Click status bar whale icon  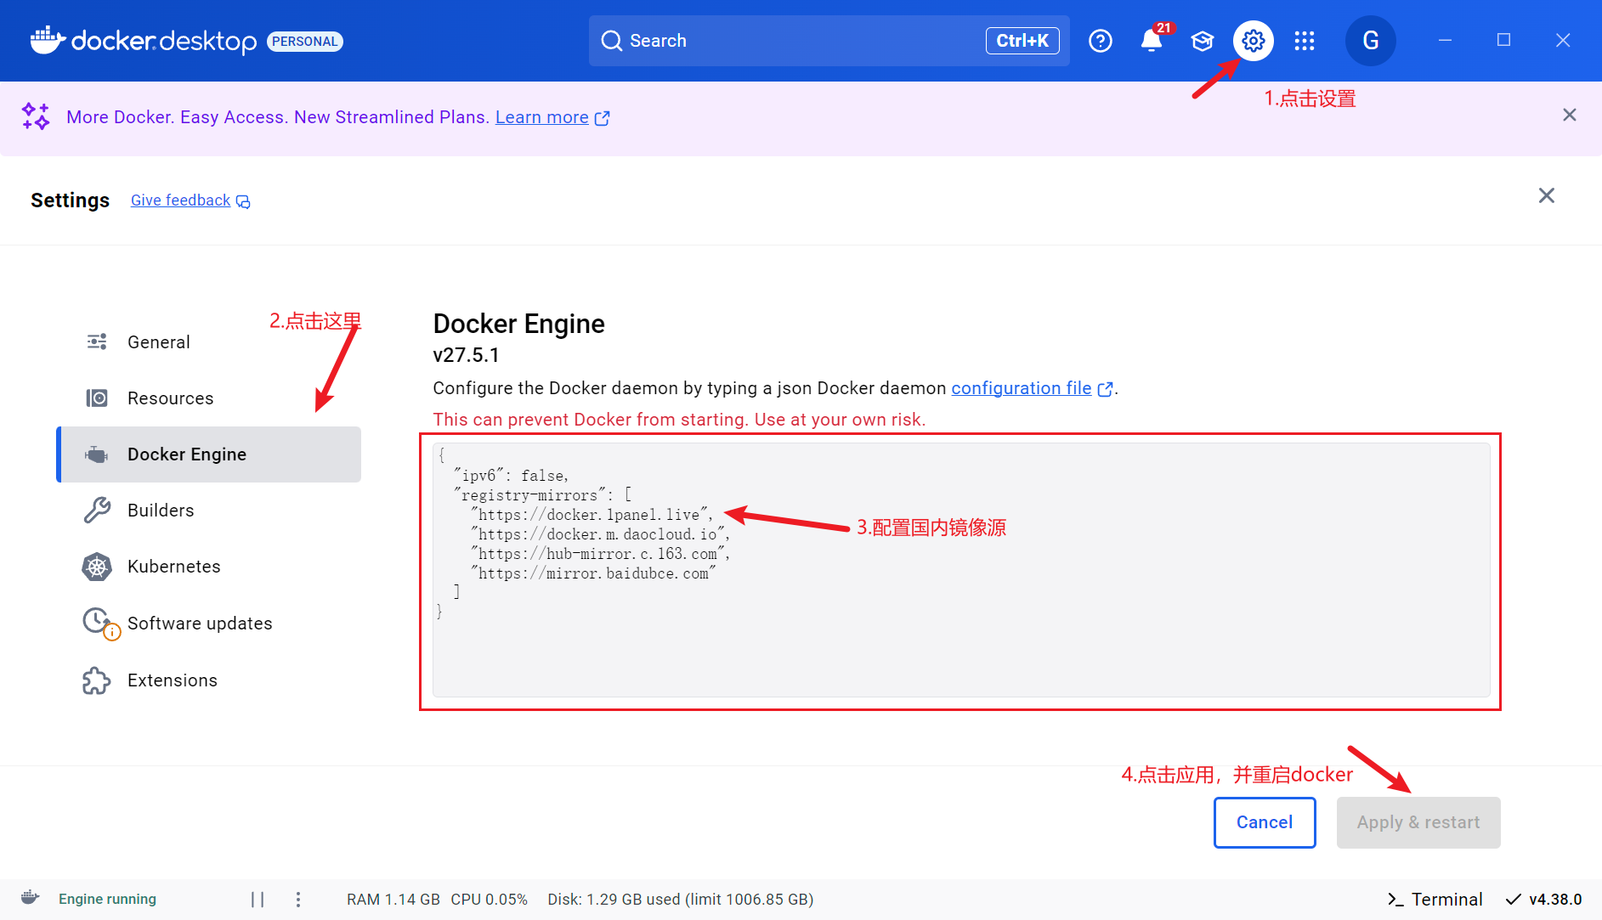[31, 898]
